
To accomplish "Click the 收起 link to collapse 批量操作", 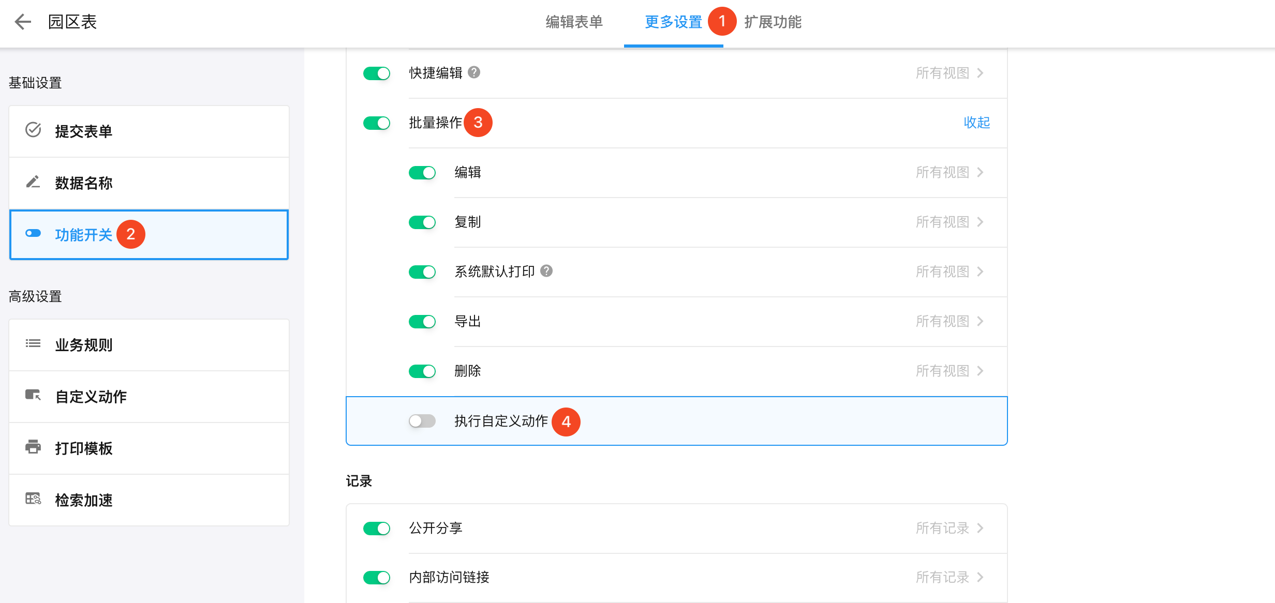I will click(x=976, y=123).
